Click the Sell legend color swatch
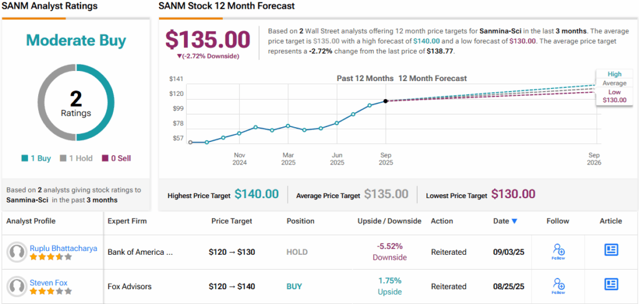This screenshot has height=304, width=639. click(x=105, y=158)
